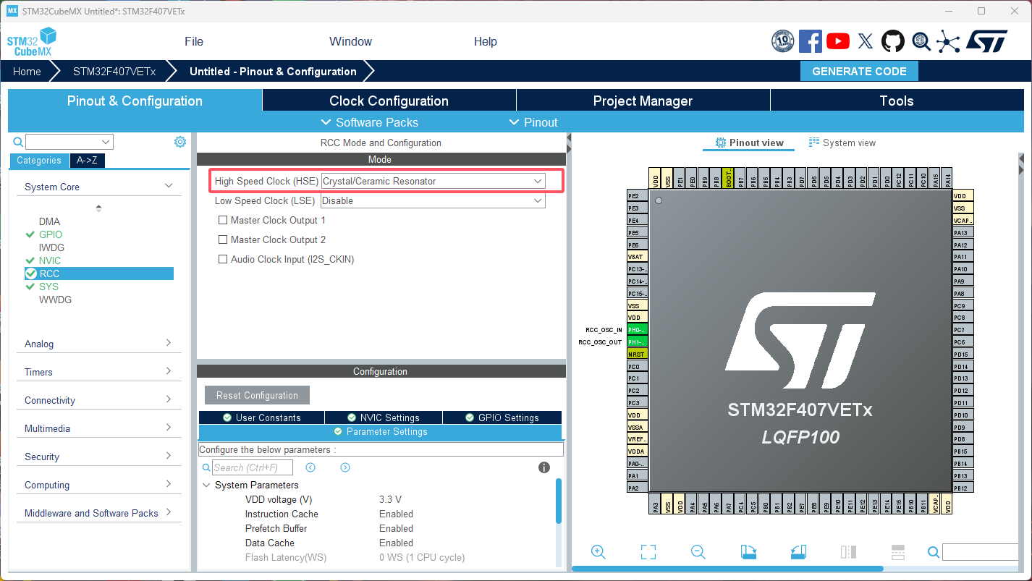Viewport: 1032px width, 581px height.
Task: Switch to the Tools tab
Action: (x=897, y=101)
